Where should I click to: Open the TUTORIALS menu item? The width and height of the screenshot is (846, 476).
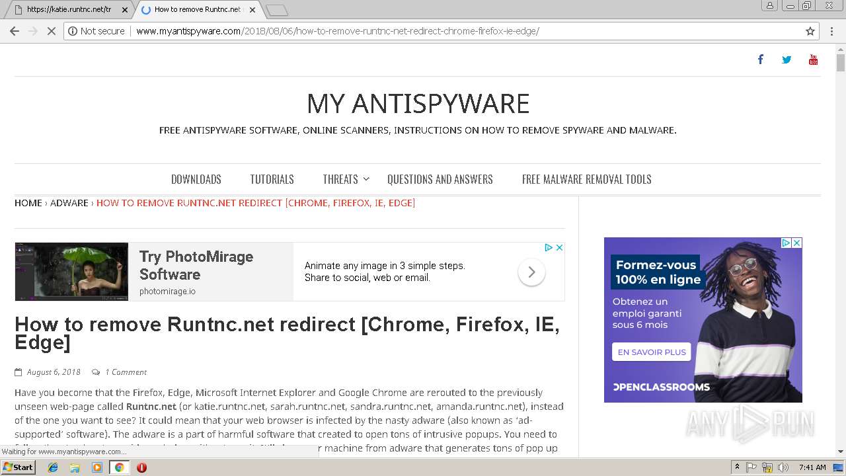point(272,179)
